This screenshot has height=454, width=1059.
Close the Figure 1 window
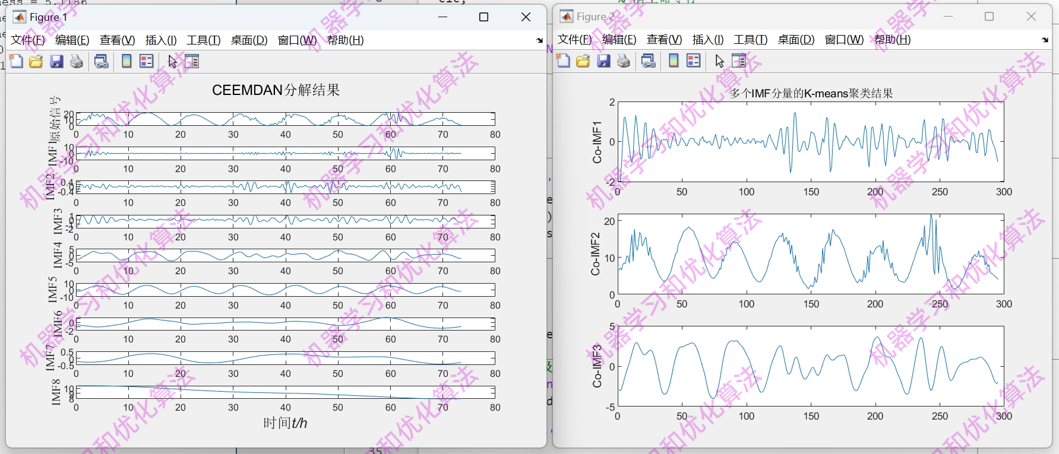pos(526,17)
